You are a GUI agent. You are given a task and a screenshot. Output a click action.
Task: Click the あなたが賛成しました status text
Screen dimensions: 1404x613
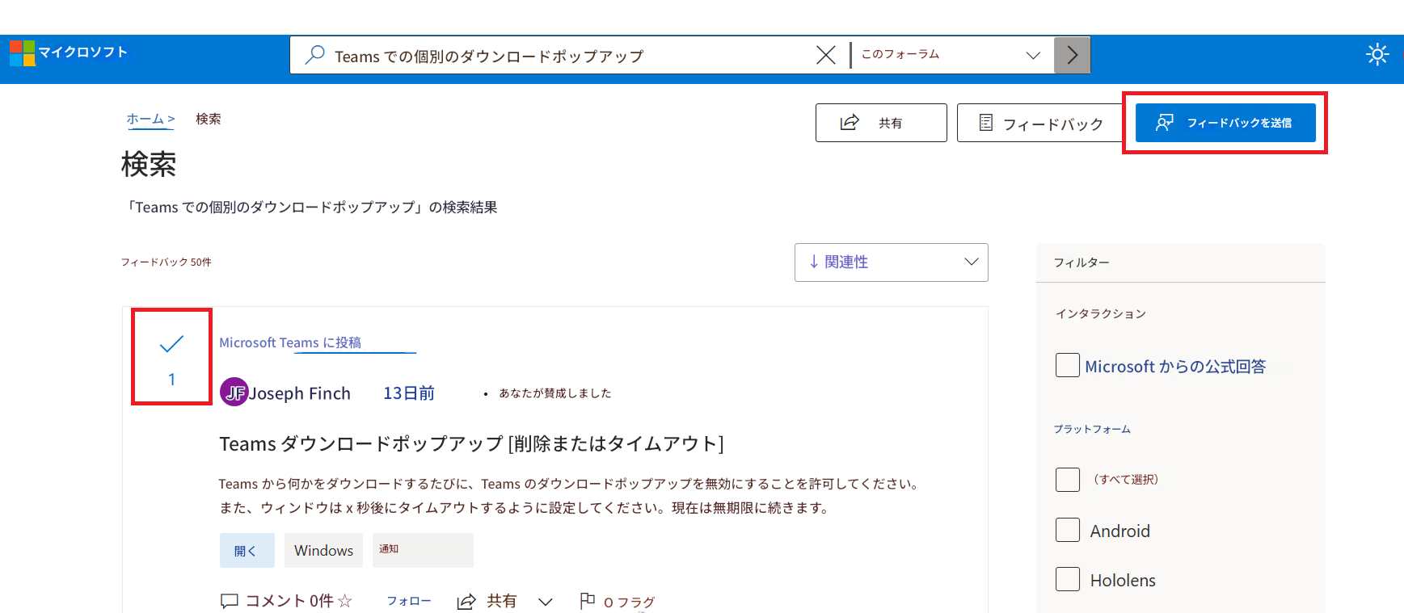tap(555, 393)
